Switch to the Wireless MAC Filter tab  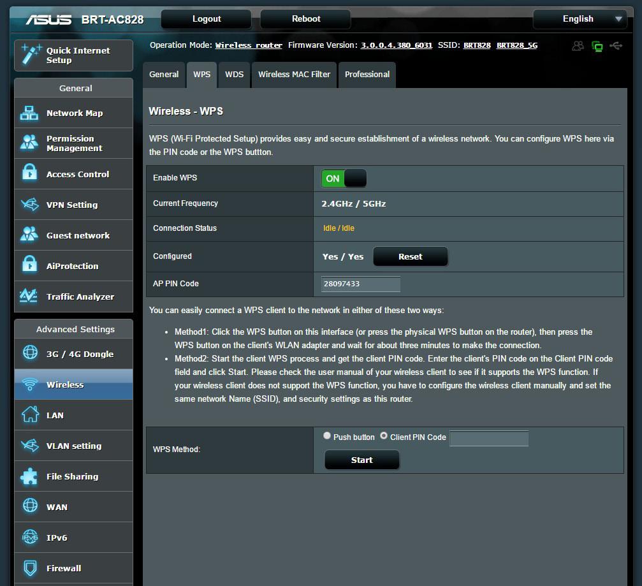tap(294, 75)
